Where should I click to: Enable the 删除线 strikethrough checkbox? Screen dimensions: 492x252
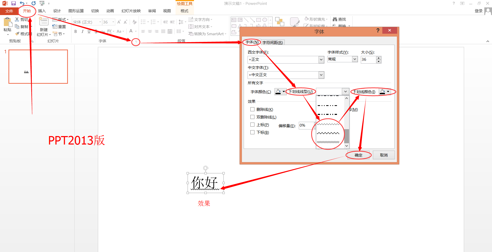252,109
